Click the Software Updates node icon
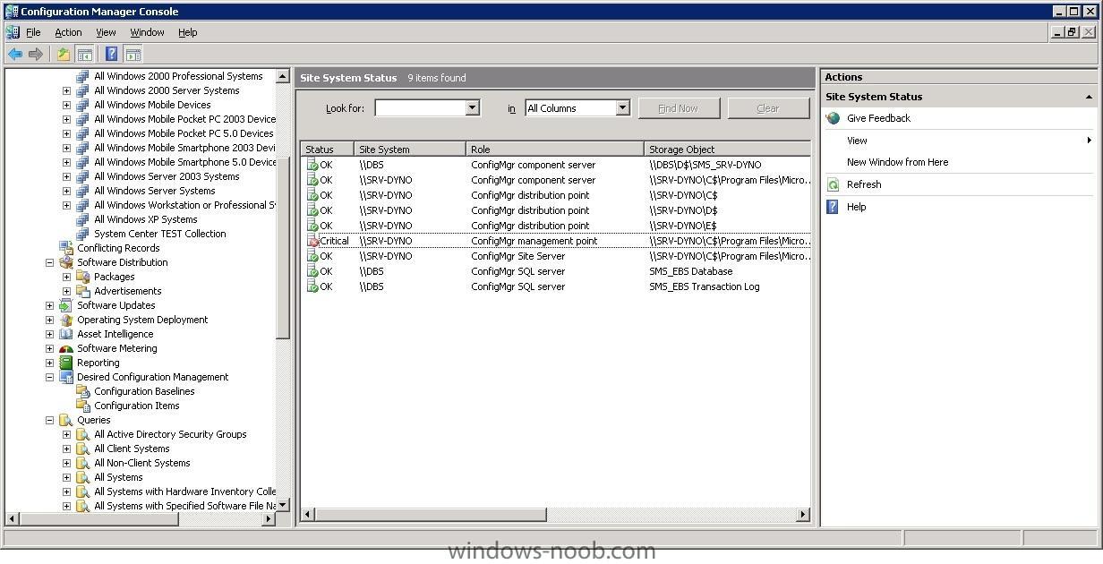This screenshot has height=564, width=1103. coord(66,305)
